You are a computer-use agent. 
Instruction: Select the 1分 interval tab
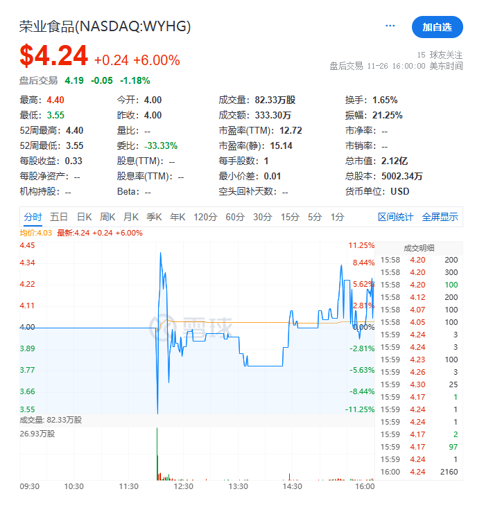(x=337, y=217)
